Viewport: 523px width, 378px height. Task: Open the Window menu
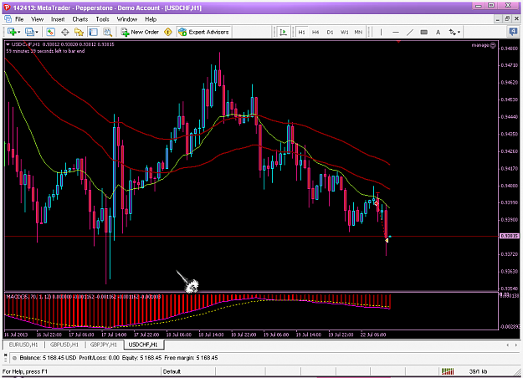[x=126, y=19]
